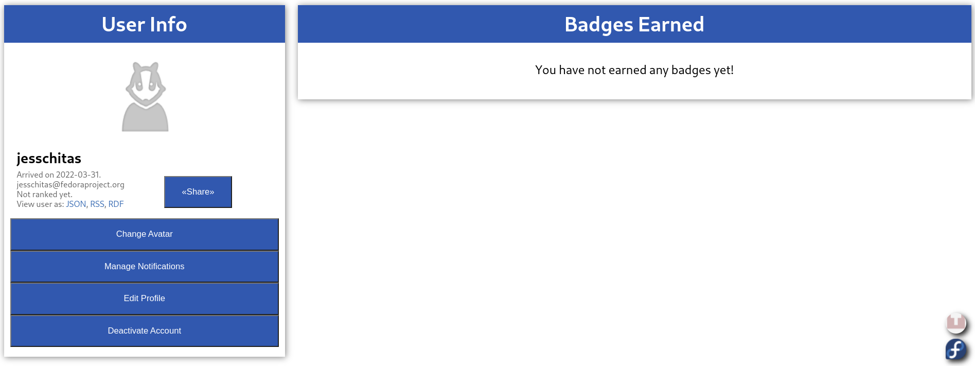Click the no badges earned message
Viewport: 975px width, 366px height.
pyautogui.click(x=634, y=70)
